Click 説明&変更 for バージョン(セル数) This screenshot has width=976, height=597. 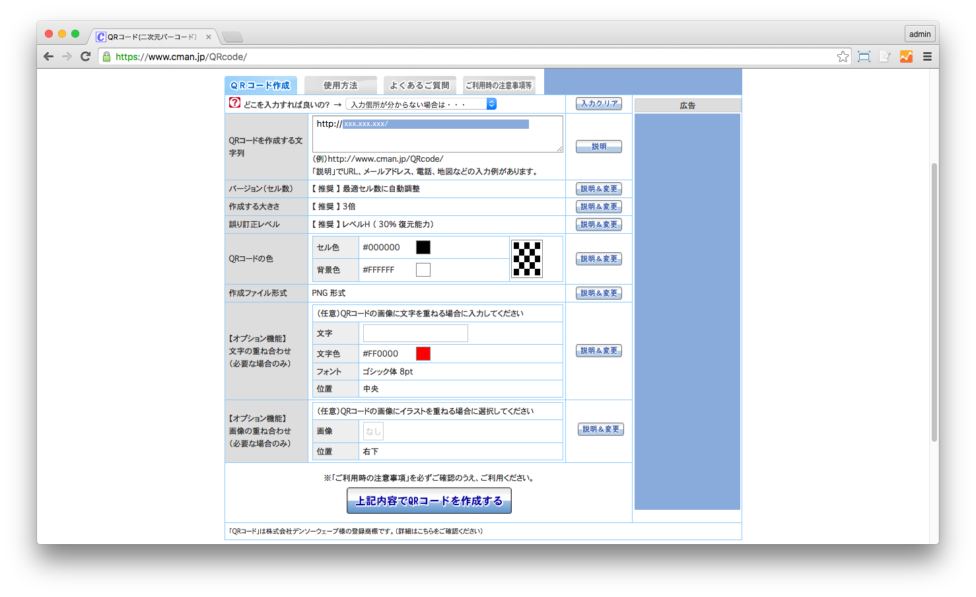tap(599, 189)
